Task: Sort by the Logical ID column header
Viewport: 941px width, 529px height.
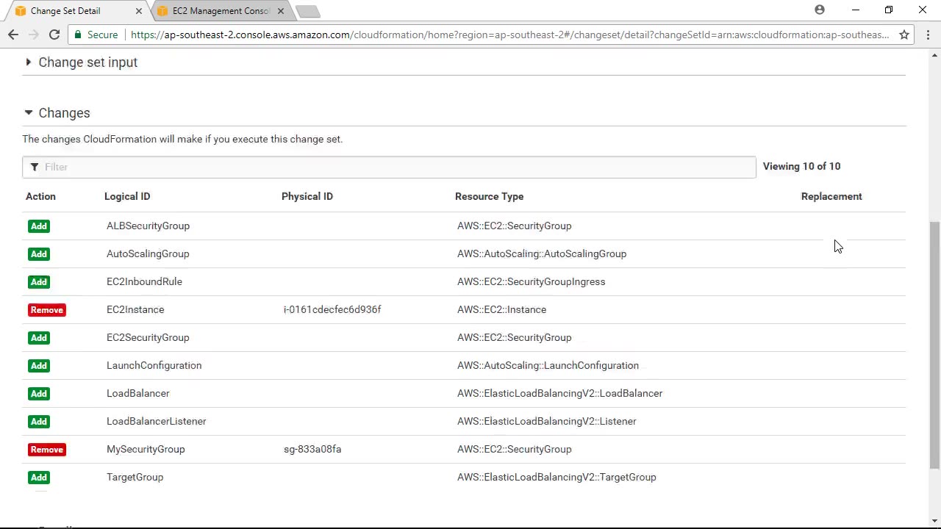Action: [127, 196]
